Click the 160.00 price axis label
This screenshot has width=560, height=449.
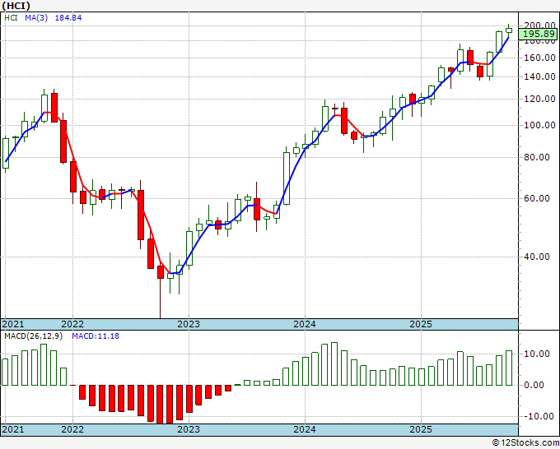[x=539, y=58]
